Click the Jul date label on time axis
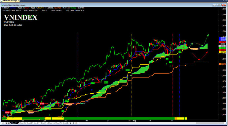Screen dimensions: 228x126 (x=45, y=121)
